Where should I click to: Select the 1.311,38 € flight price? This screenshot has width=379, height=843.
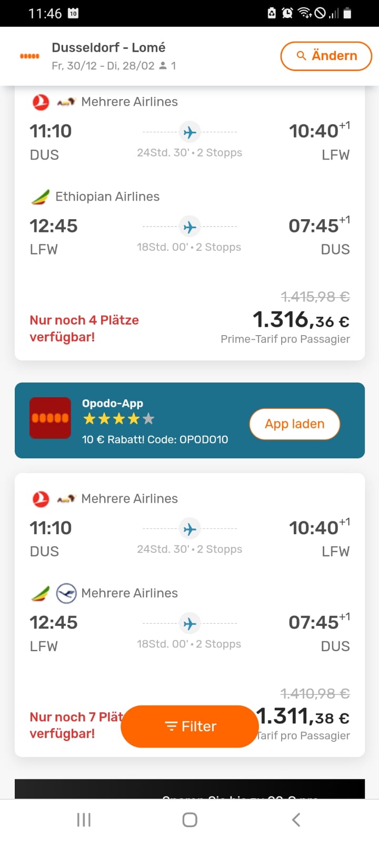coord(304,717)
